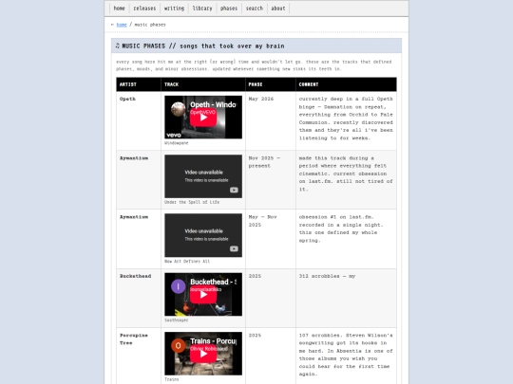Click the OpethVEVO channel avatar
Image resolution: width=513 pixels, height=384 pixels.
[x=178, y=109]
